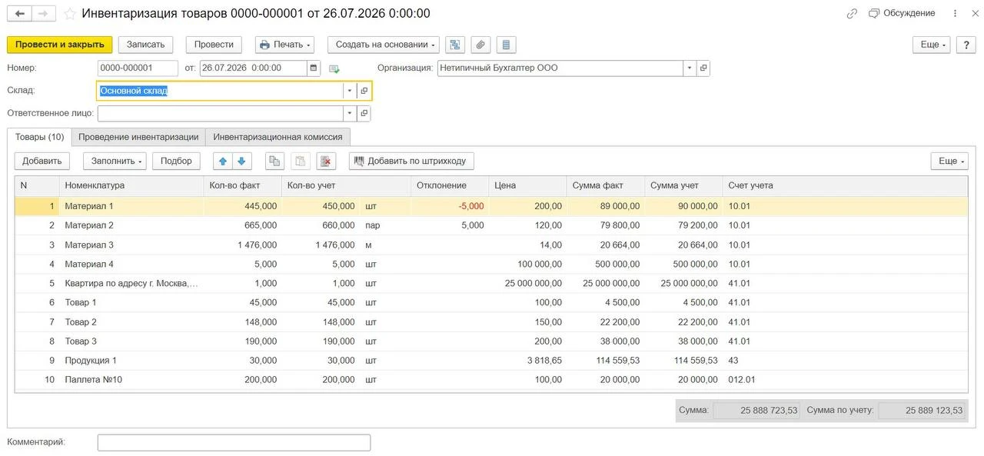Copy link to document icon

(x=852, y=14)
